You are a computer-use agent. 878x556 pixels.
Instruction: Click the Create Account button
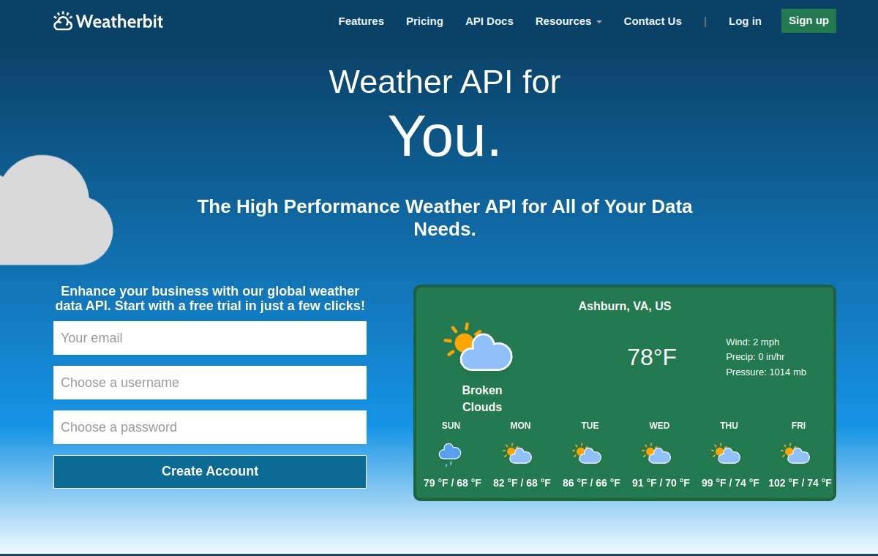pyautogui.click(x=210, y=472)
